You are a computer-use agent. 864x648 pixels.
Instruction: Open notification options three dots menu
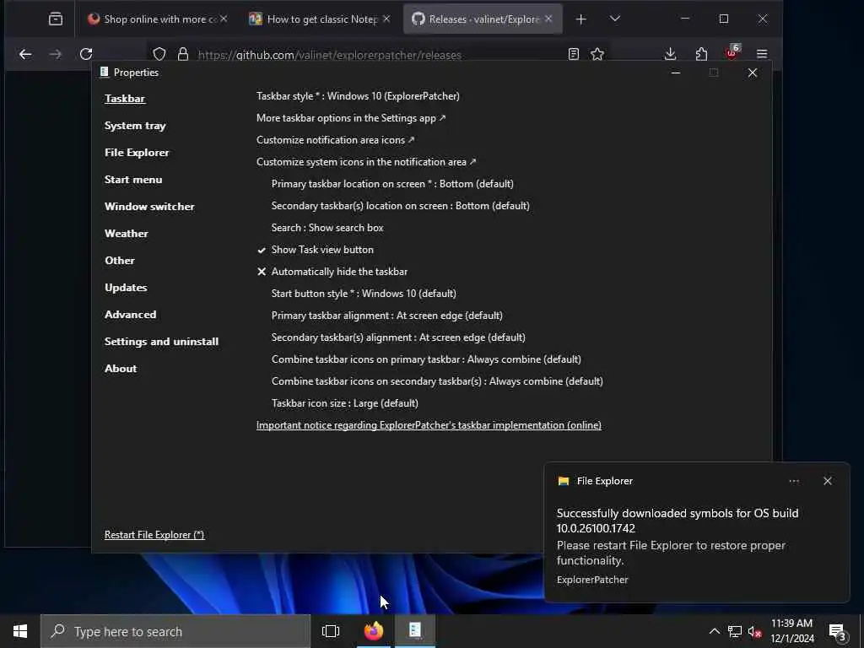tap(794, 481)
